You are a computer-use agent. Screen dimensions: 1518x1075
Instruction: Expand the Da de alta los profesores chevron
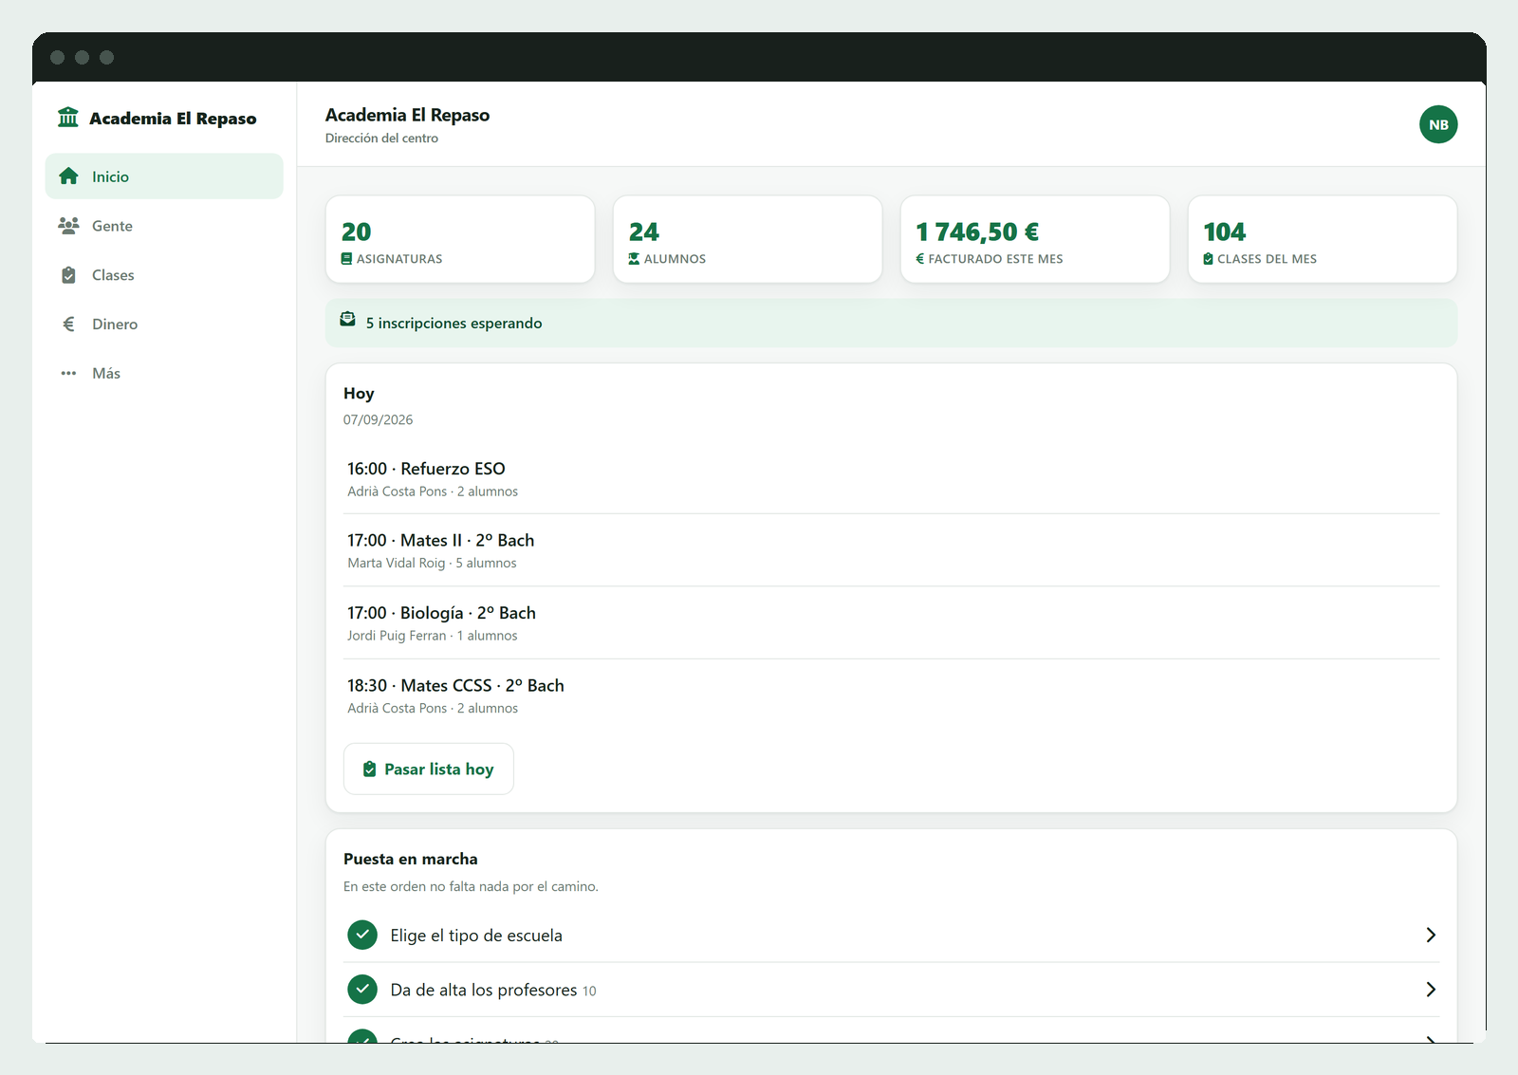[1431, 990]
